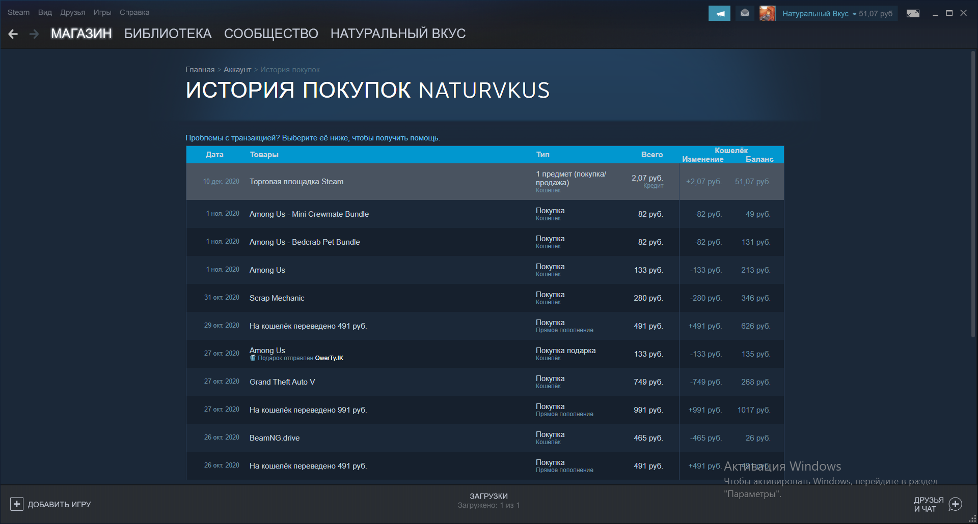Go to the БИБЛИОТЕКА tab
Screen dimensions: 978x524
click(x=168, y=34)
